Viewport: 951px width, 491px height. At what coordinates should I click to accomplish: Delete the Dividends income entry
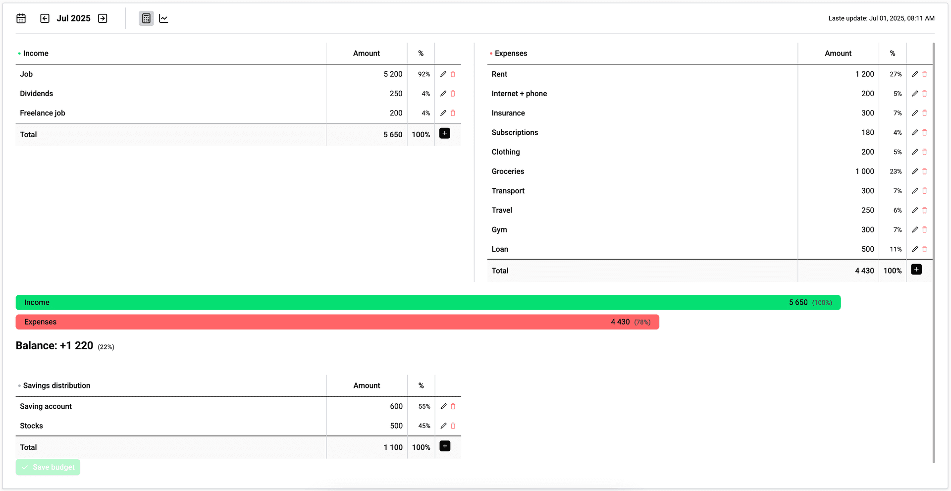click(453, 93)
